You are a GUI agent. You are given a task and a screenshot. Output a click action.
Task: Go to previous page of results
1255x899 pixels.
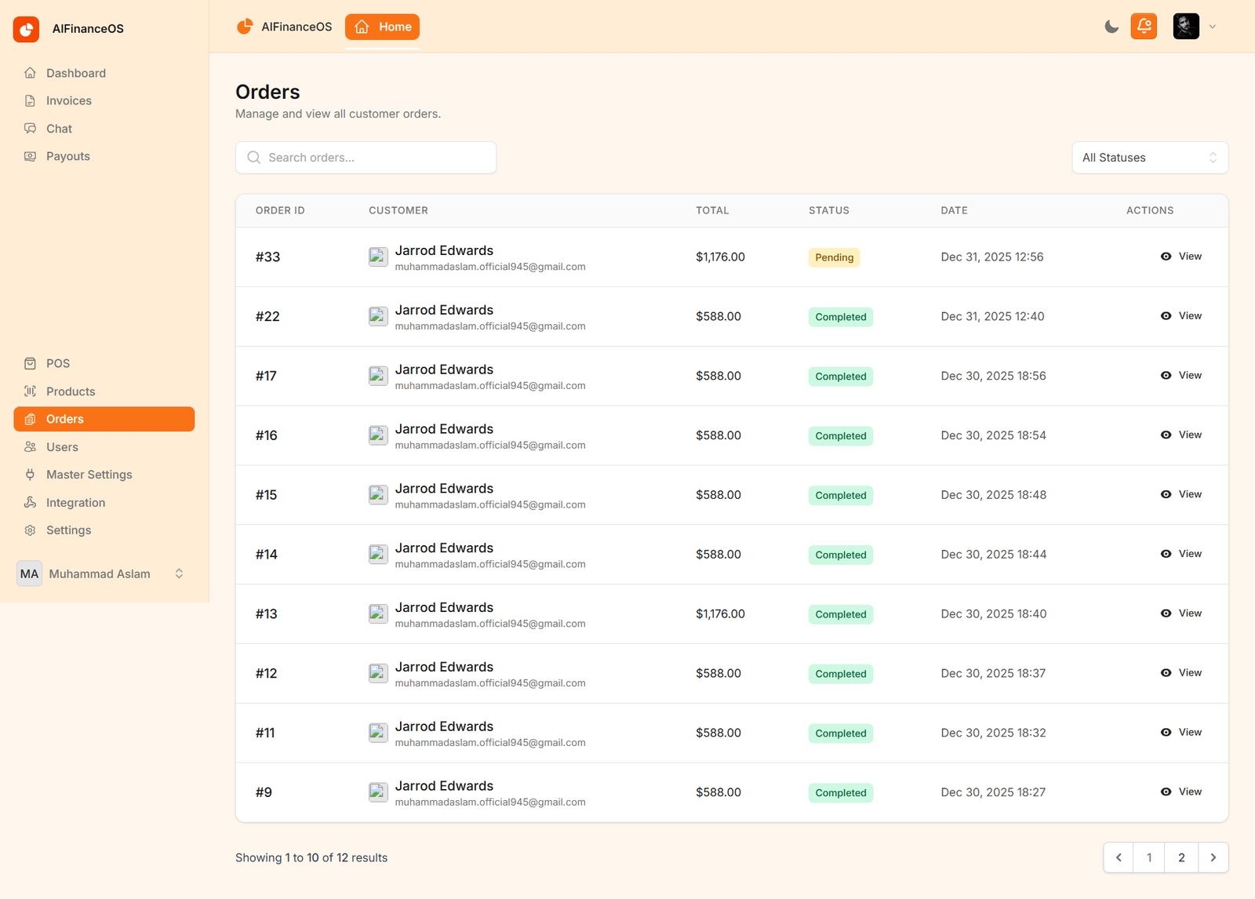pyautogui.click(x=1119, y=857)
